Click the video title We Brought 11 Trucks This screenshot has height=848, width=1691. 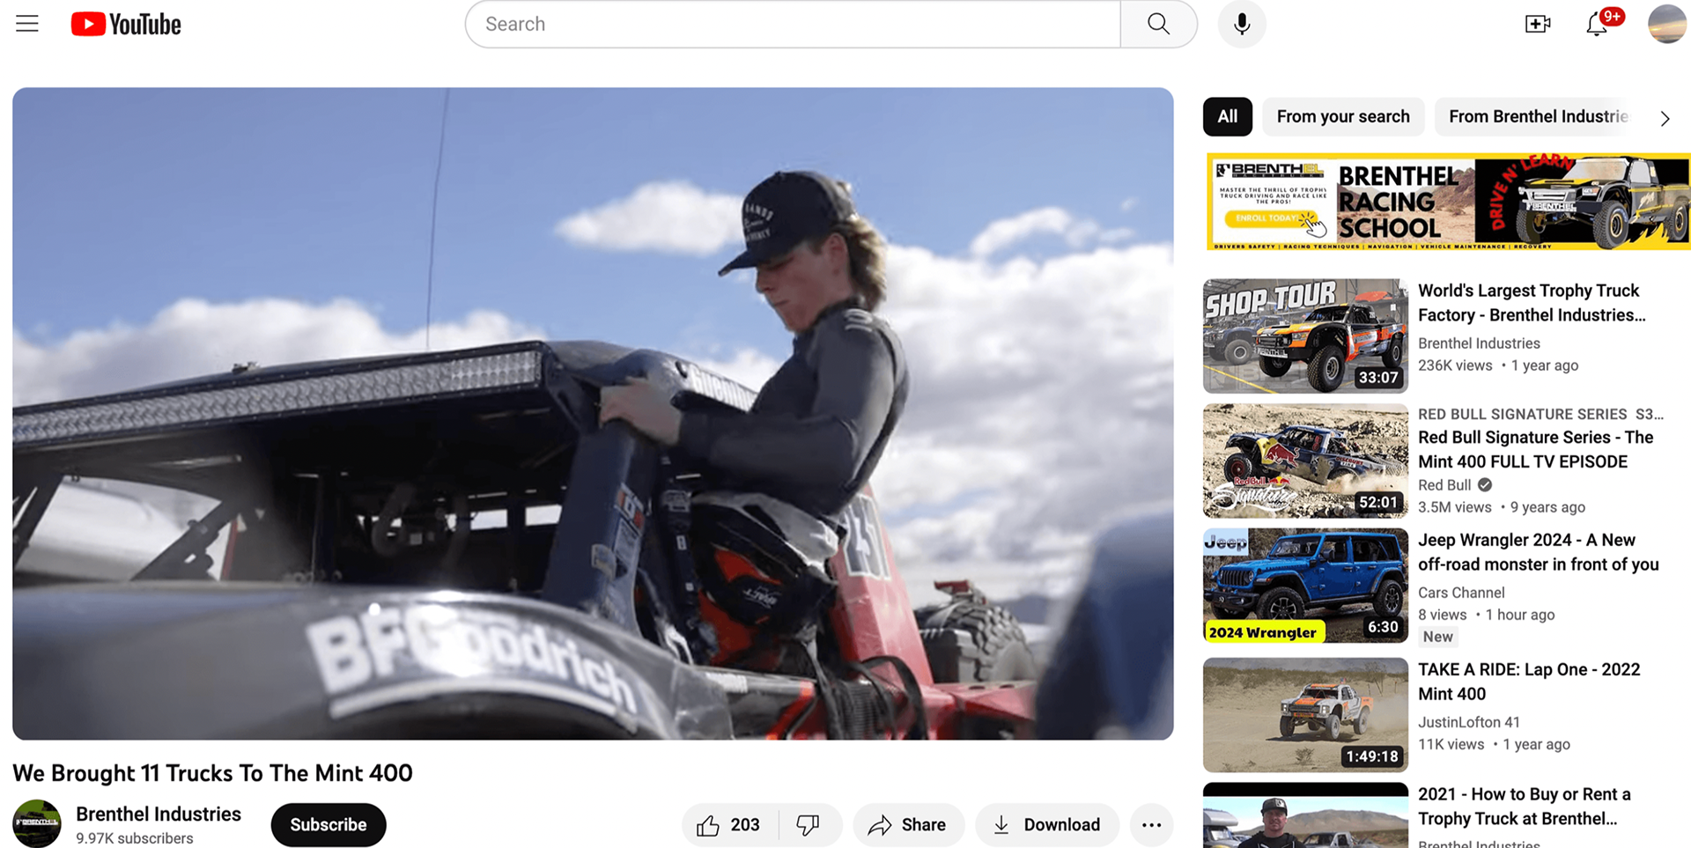coord(212,773)
